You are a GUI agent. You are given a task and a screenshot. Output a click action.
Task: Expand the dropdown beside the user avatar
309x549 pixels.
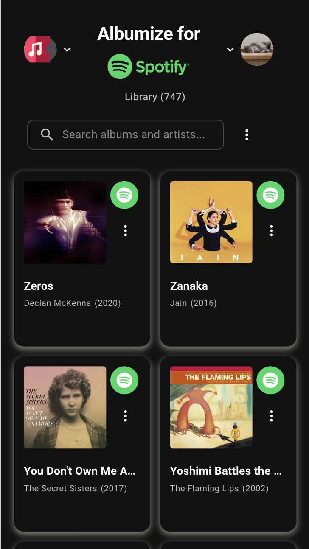pyautogui.click(x=230, y=50)
